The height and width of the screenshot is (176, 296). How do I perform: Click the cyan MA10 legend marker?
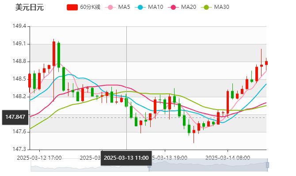coord(141,7)
